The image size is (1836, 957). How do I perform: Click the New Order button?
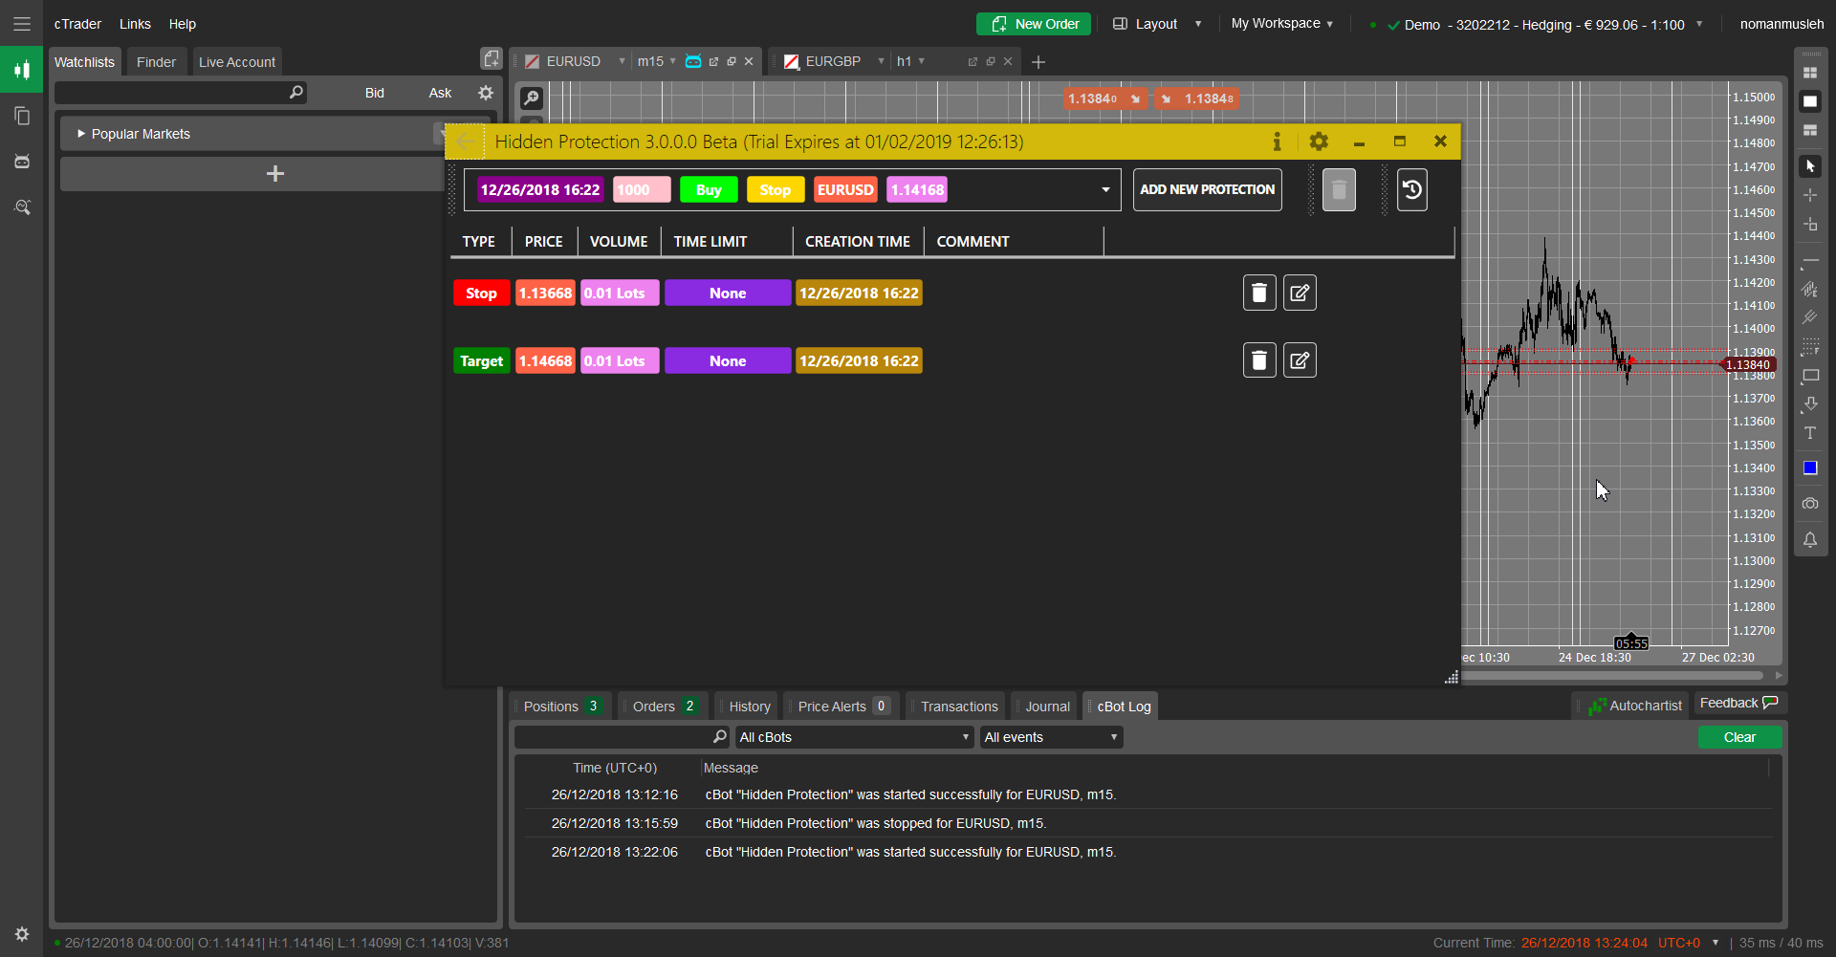[1034, 24]
